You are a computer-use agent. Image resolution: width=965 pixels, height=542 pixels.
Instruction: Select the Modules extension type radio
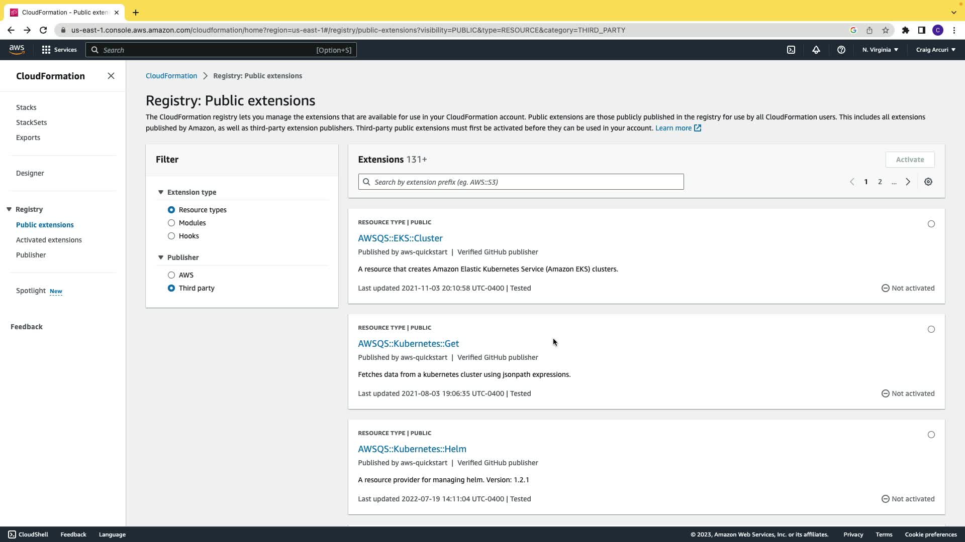171,223
